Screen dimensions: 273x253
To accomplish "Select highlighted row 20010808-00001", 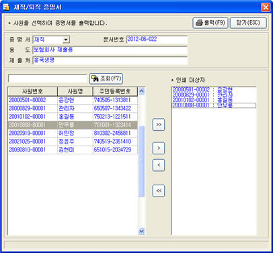I will point(73,125).
